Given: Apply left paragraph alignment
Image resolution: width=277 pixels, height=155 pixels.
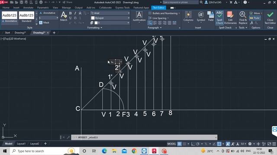Looking at the screenshot, I should pos(155,23).
